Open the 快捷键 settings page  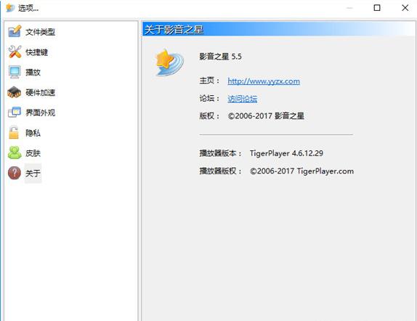(x=37, y=52)
